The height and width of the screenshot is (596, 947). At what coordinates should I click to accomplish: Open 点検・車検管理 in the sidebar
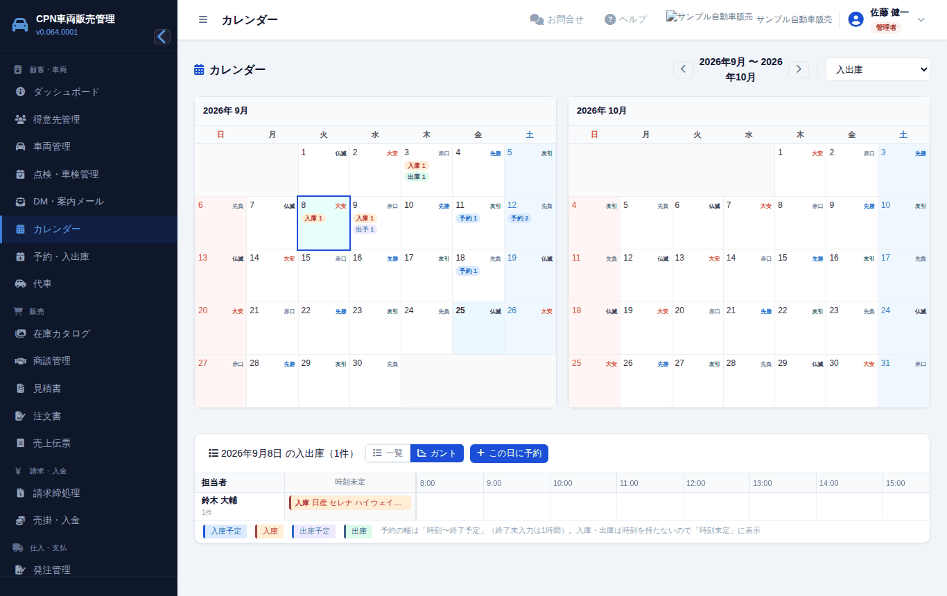pos(89,174)
